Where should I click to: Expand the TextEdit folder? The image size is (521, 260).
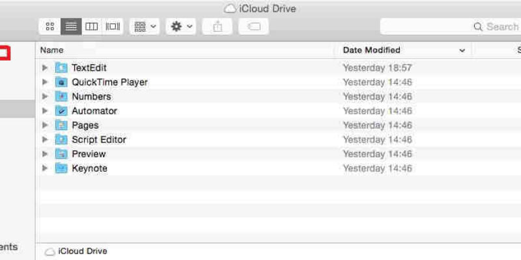pos(45,68)
